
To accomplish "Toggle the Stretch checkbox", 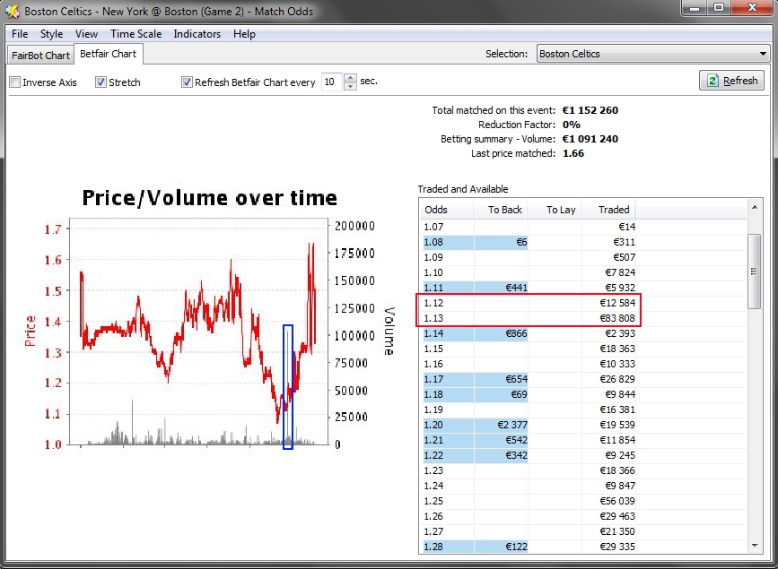I will click(x=101, y=82).
